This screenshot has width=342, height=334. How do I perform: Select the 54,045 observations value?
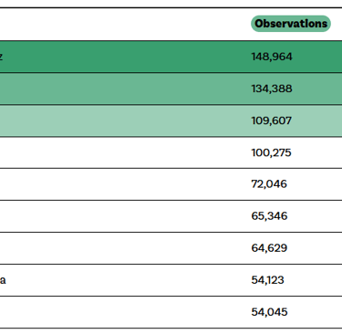pyautogui.click(x=269, y=312)
